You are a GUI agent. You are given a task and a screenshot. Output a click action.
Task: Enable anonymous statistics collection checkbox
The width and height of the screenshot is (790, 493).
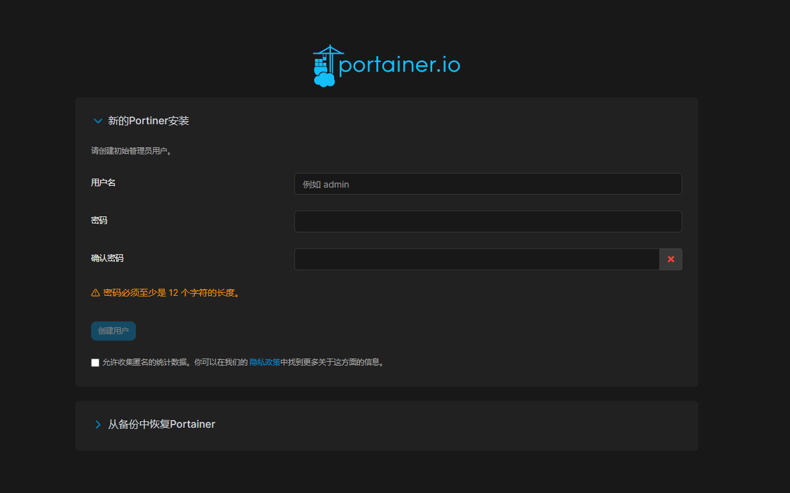96,362
